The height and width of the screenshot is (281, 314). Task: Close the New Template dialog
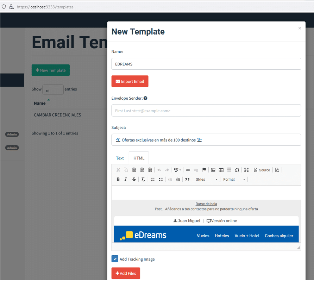[300, 28]
